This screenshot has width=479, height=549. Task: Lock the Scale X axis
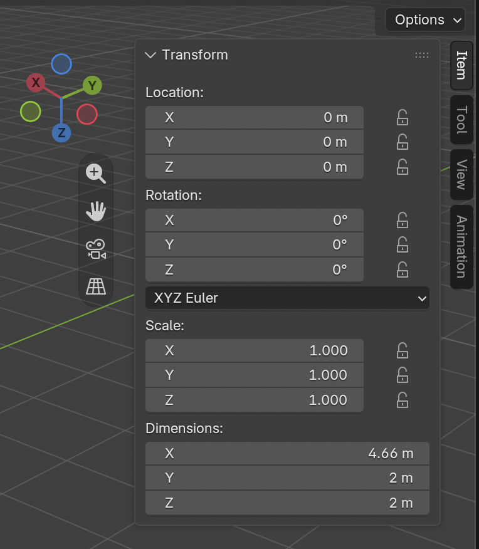pyautogui.click(x=403, y=350)
